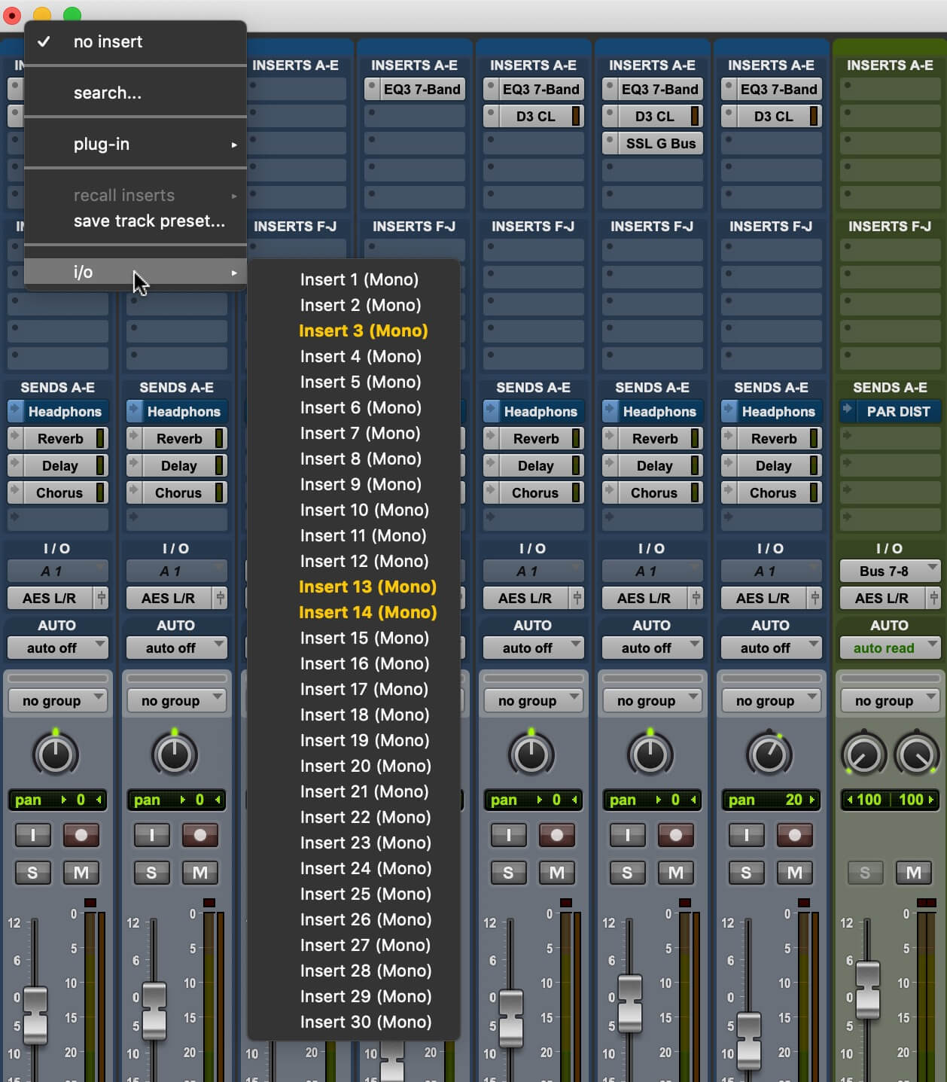Solo the track panned 20
This screenshot has height=1082, width=947.
click(x=746, y=872)
